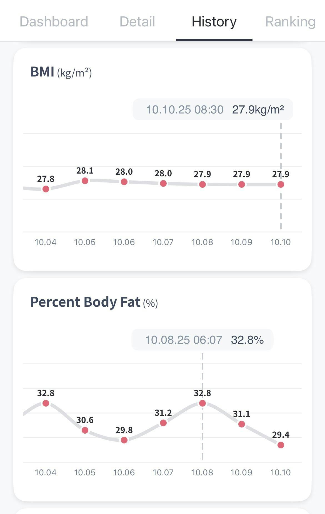Open the Detail tab
This screenshot has height=514, width=325.
click(x=137, y=22)
